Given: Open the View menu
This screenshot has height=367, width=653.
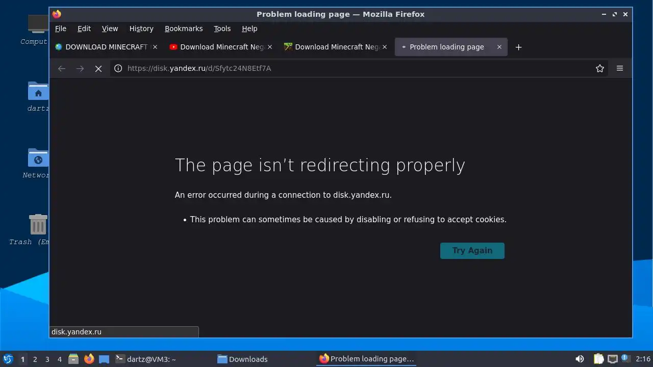Looking at the screenshot, I should pyautogui.click(x=110, y=29).
